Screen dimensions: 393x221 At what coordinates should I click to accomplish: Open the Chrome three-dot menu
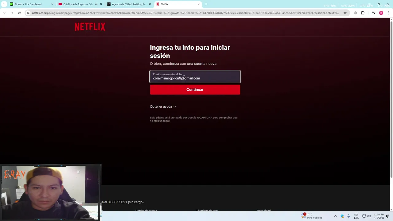pyautogui.click(x=388, y=13)
